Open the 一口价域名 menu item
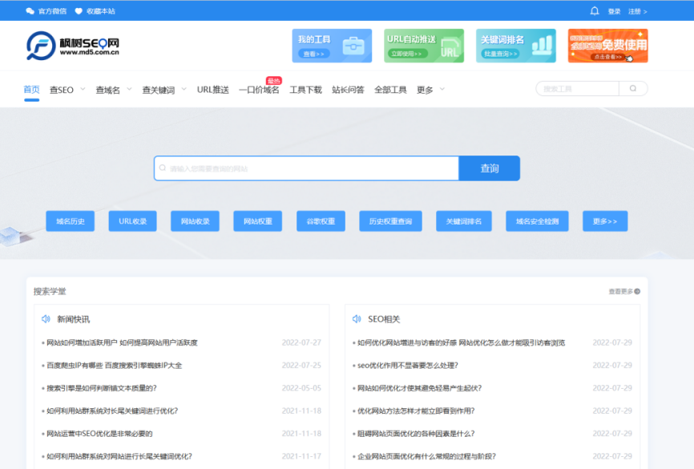This screenshot has width=694, height=469. coord(259,90)
